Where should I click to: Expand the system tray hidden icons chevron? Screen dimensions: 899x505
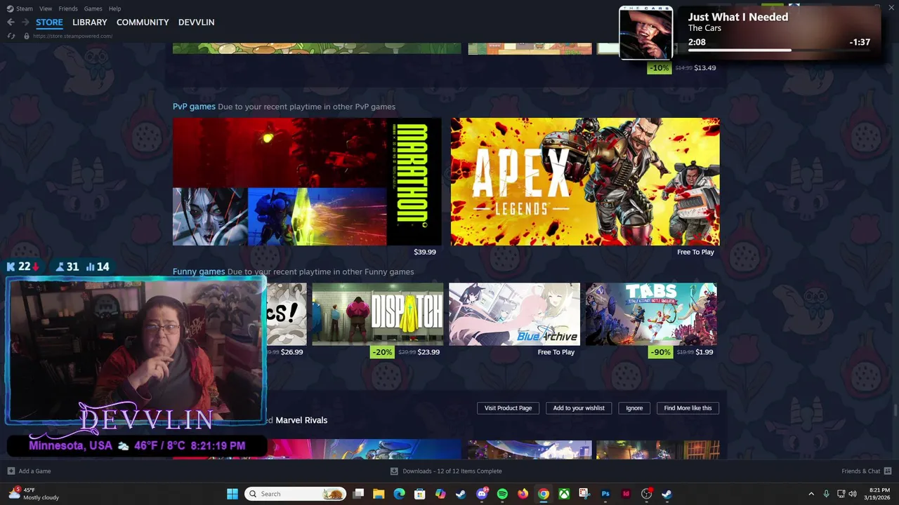point(811,494)
